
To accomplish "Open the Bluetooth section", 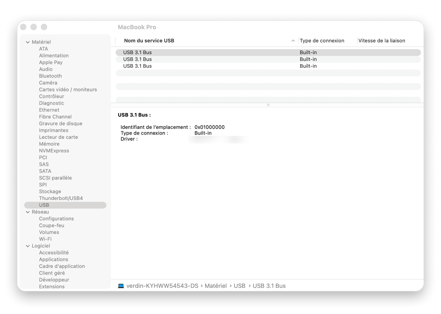I will pos(50,76).
